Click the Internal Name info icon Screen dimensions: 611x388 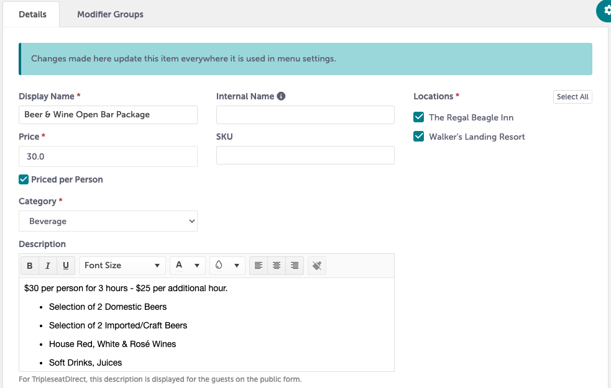pos(281,96)
